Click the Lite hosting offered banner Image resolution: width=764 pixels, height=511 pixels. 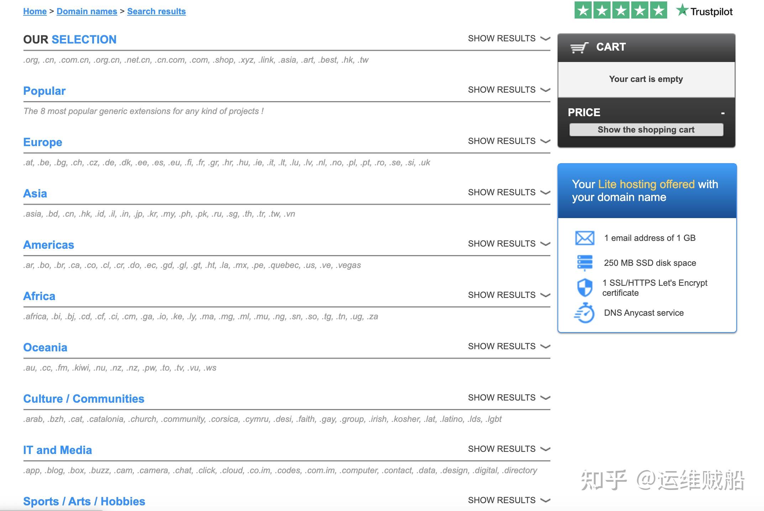647,191
